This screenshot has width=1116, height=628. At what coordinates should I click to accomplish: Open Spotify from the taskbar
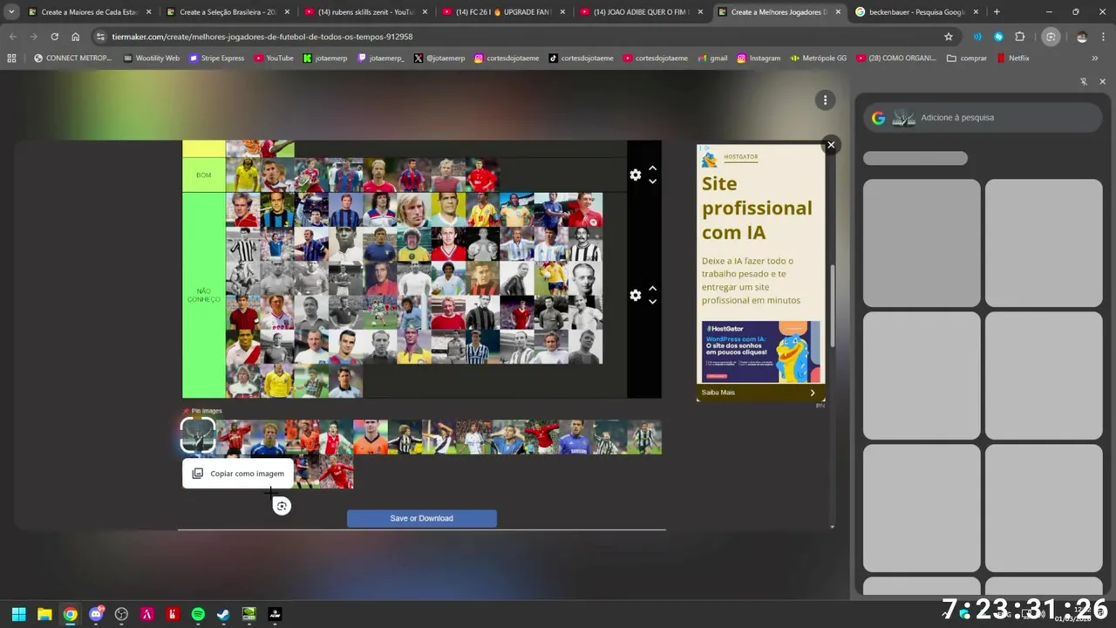198,614
